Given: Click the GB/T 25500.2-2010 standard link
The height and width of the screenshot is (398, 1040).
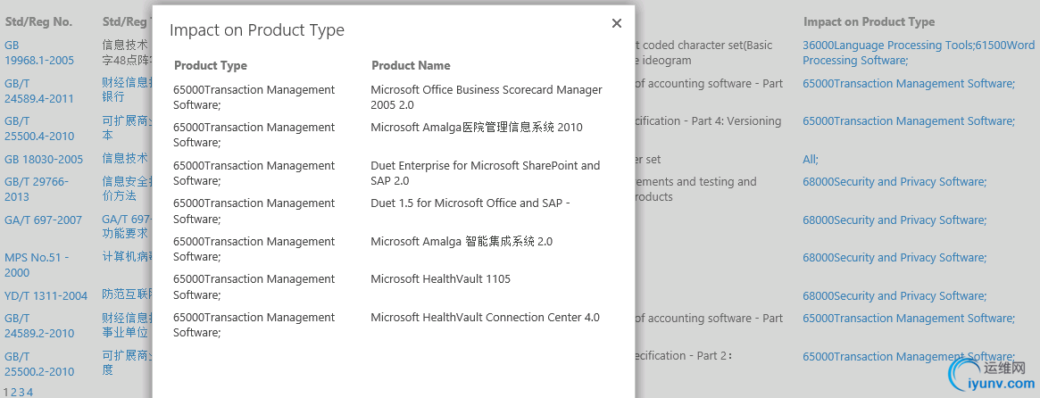Looking at the screenshot, I should (x=39, y=364).
